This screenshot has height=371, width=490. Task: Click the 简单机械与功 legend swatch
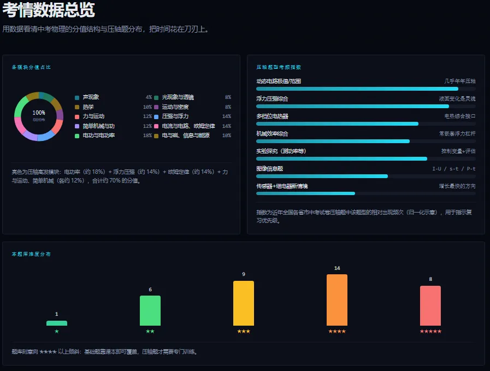(x=77, y=126)
